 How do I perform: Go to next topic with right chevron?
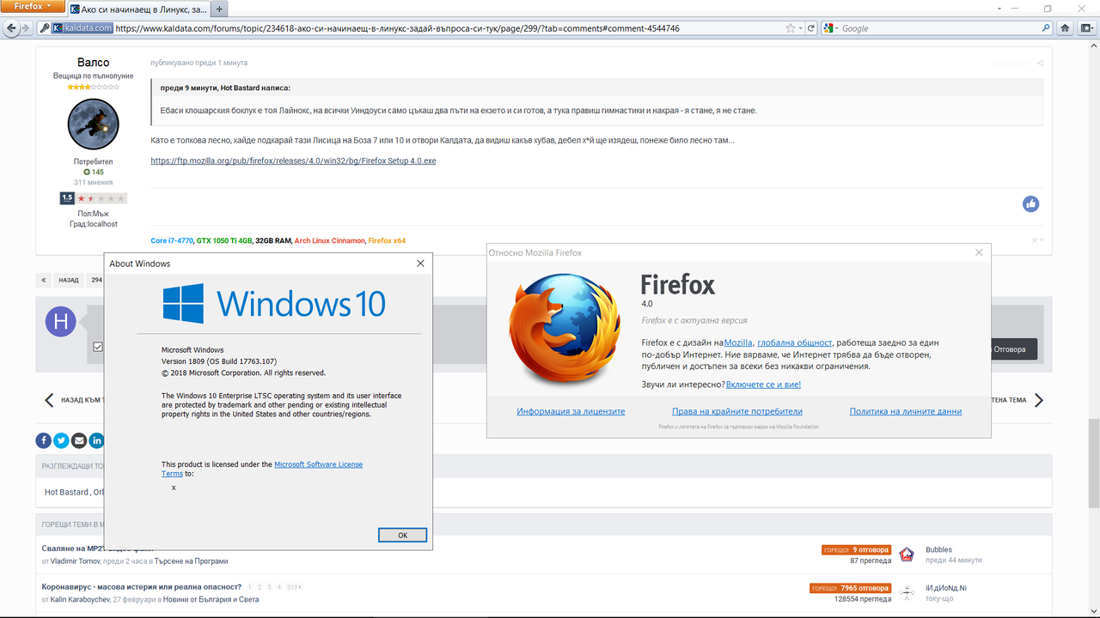[1039, 400]
